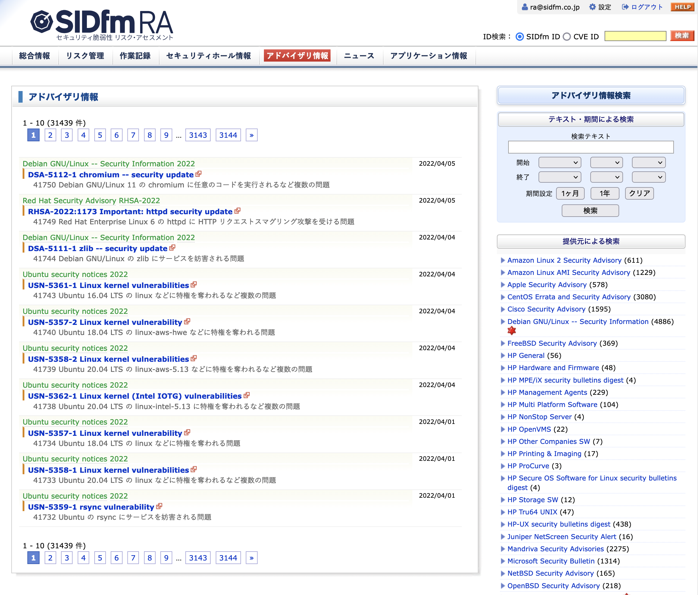Open the 総合情報 tab
Viewport: 698px width, 595px height.
click(x=35, y=56)
